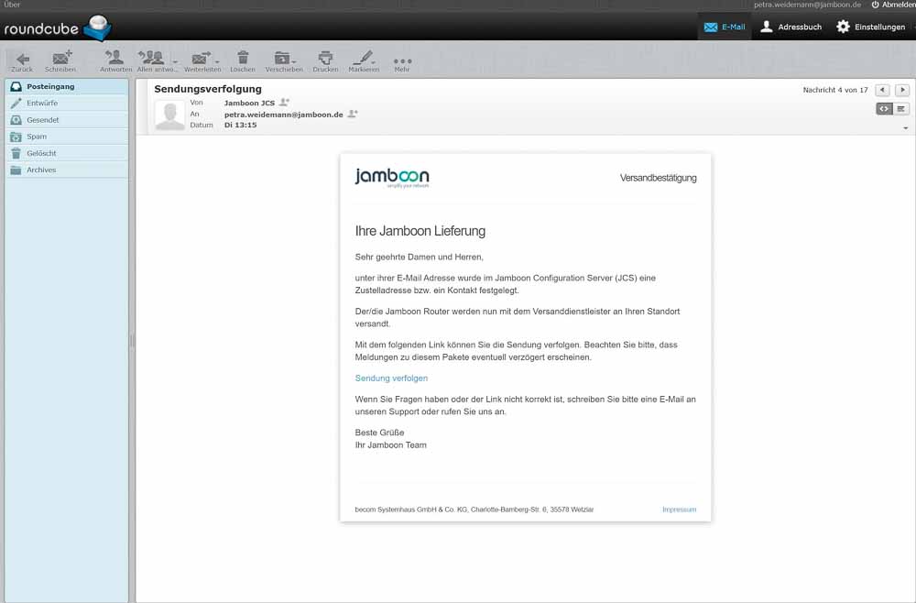This screenshot has height=603, width=916.
Task: Click the jamboon logo in the email
Action: click(392, 177)
